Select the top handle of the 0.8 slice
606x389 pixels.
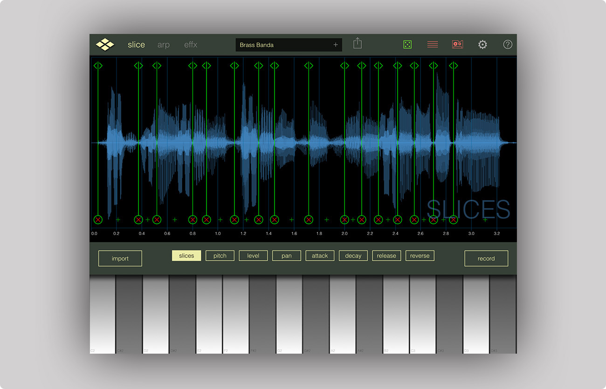(193, 66)
